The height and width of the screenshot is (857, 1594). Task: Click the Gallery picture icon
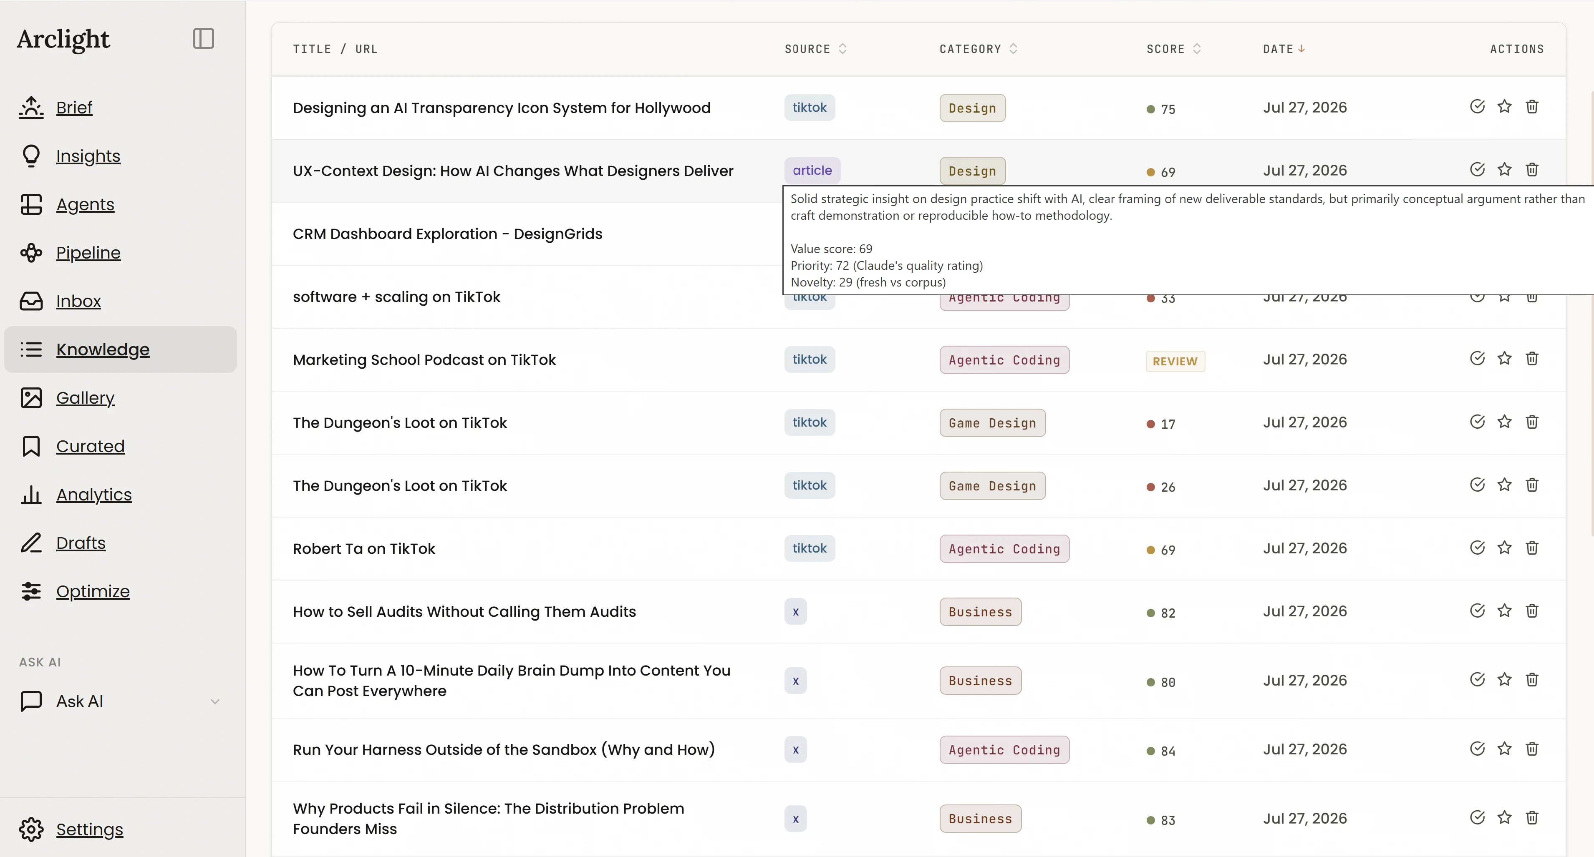click(31, 397)
